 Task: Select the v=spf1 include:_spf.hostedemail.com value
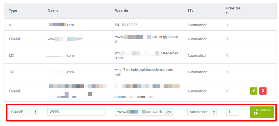pyautogui.click(x=144, y=72)
